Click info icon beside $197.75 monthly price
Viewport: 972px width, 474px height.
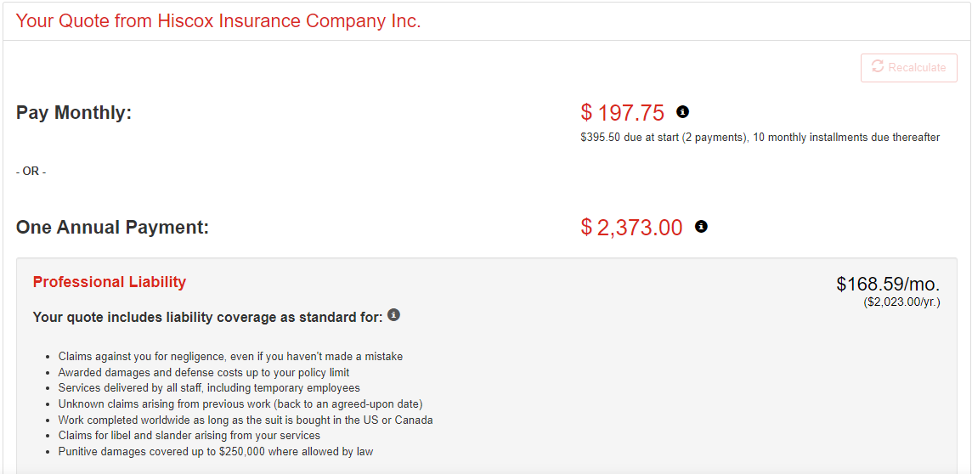(x=682, y=111)
